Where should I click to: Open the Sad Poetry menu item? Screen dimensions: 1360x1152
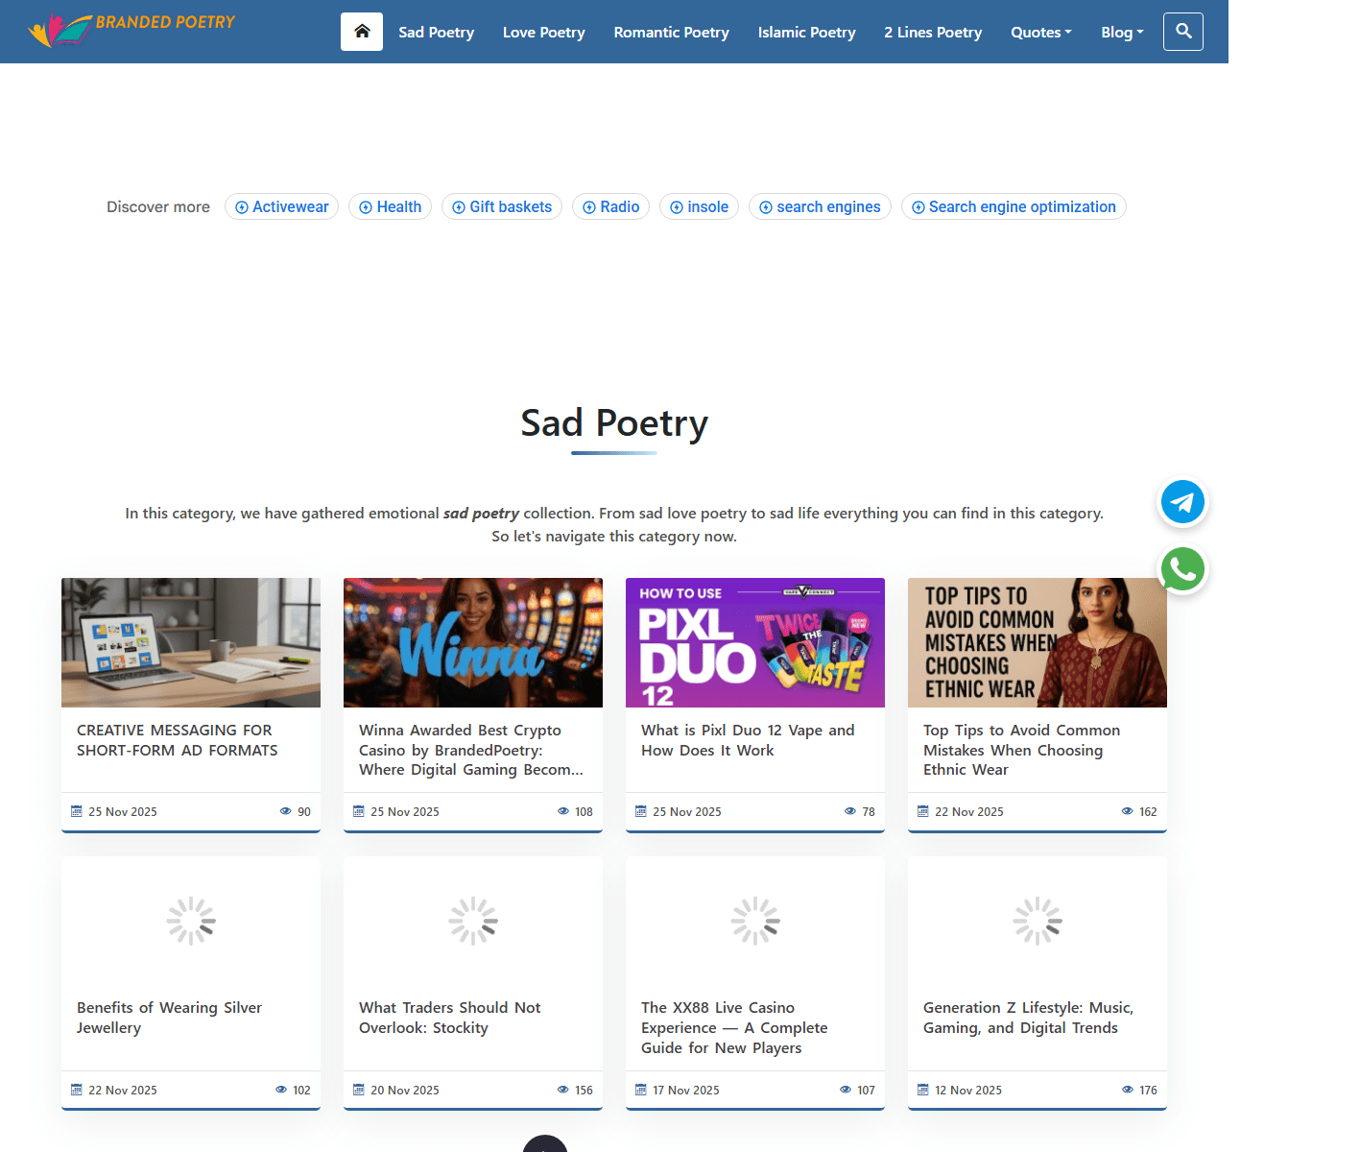(436, 33)
